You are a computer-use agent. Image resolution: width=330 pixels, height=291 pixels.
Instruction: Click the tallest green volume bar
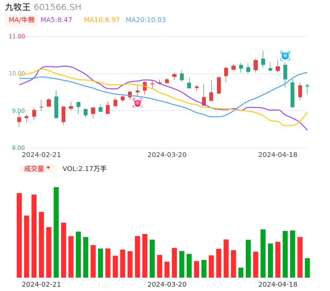(56, 232)
